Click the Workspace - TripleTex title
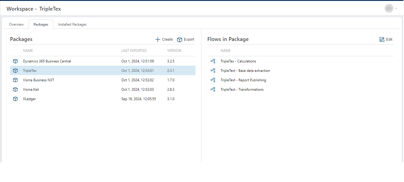The image size is (404, 182). click(x=34, y=9)
